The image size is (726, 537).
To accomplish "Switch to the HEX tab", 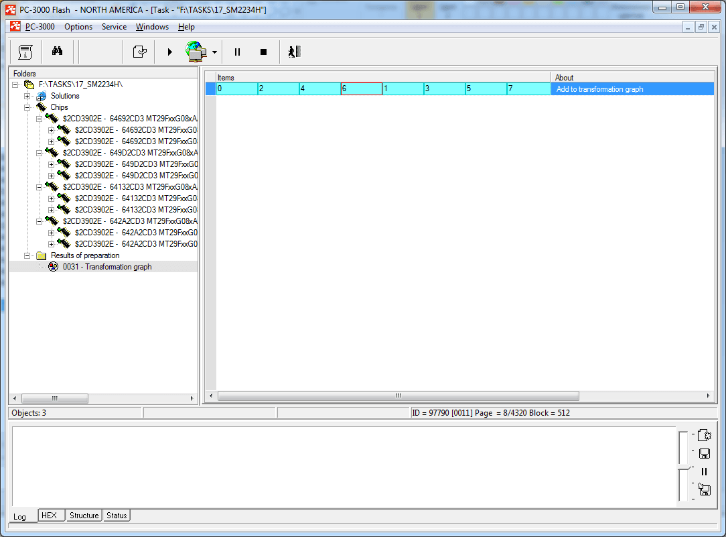I will tap(49, 516).
